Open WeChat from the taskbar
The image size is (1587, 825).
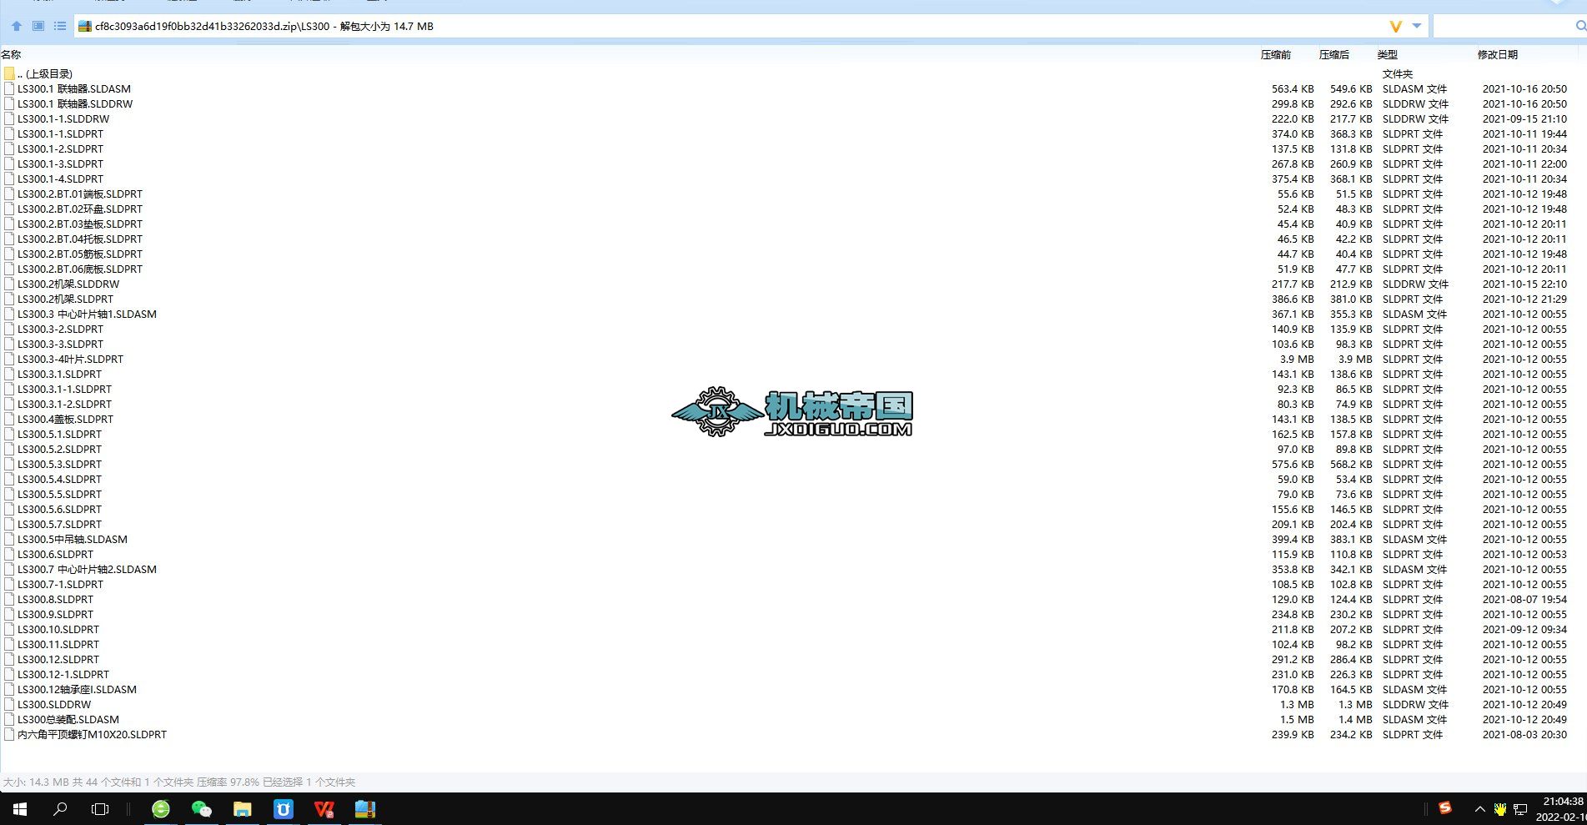pyautogui.click(x=201, y=808)
